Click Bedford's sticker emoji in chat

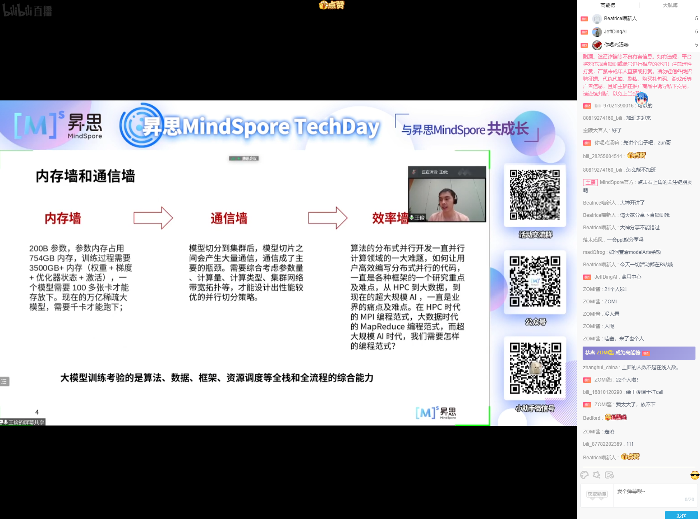(x=616, y=417)
